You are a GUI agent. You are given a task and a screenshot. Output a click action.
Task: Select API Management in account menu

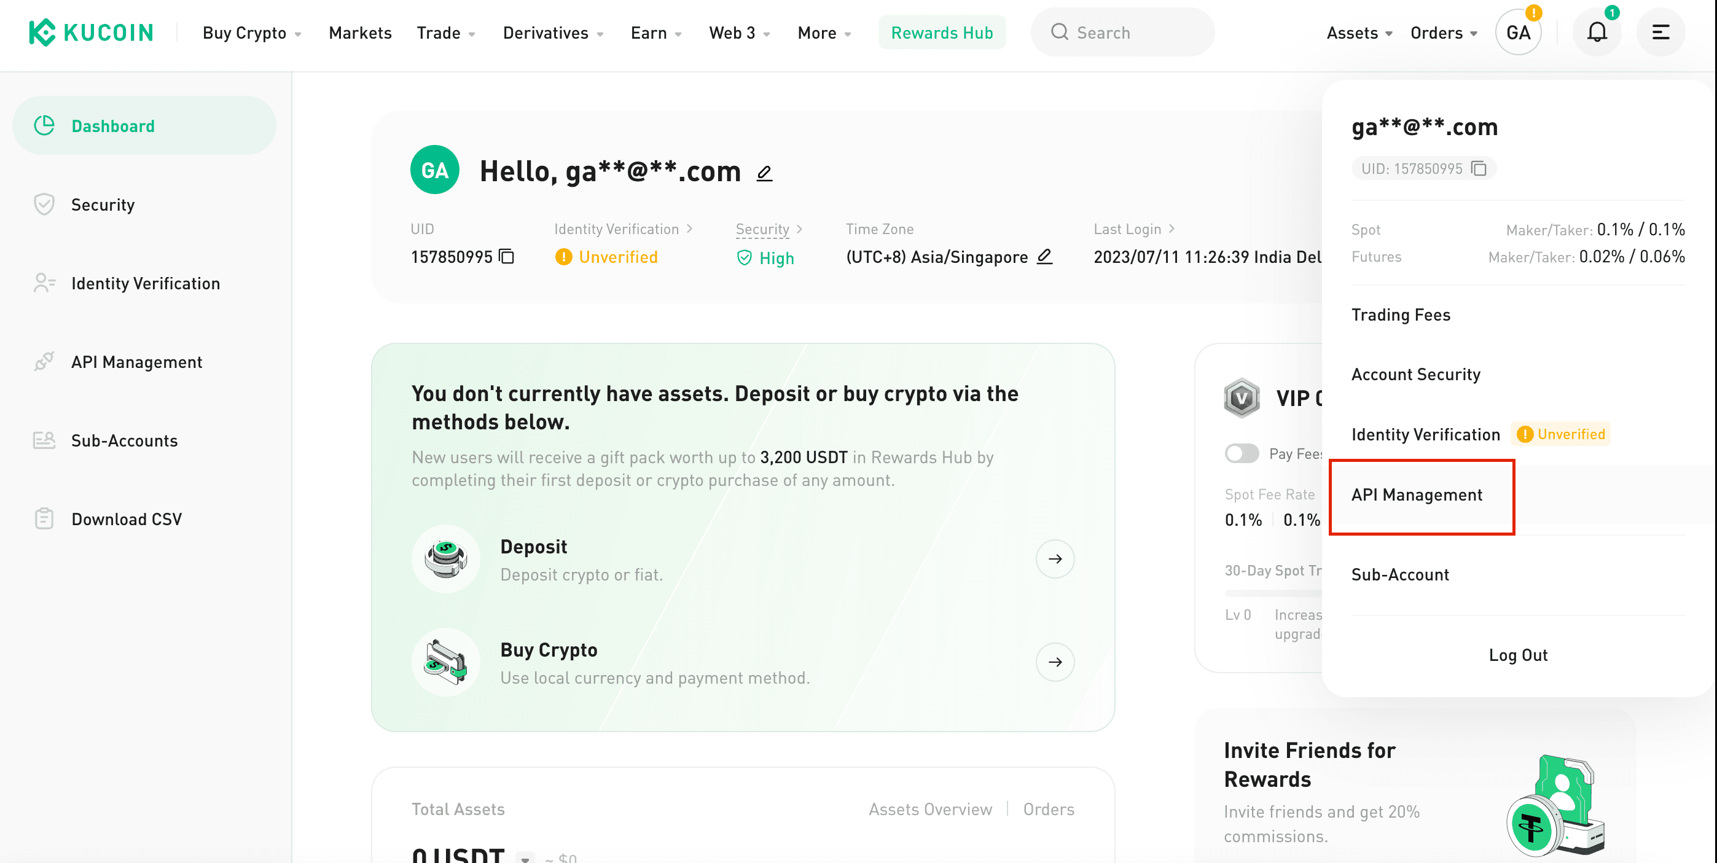pos(1417,494)
